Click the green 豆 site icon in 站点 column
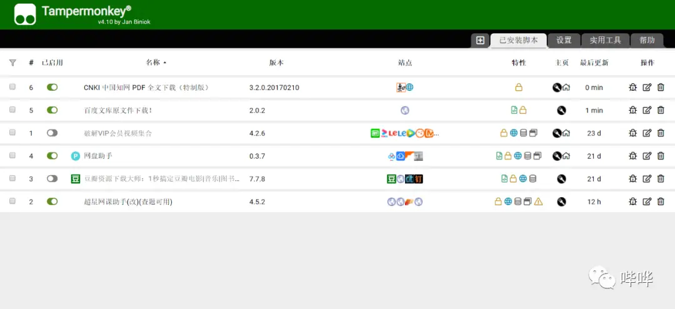675x309 pixels. click(x=391, y=178)
